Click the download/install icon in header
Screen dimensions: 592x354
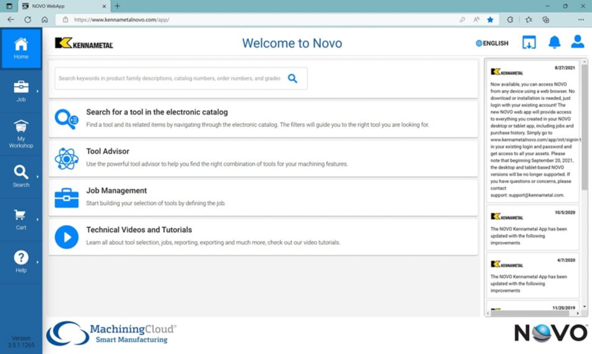pyautogui.click(x=529, y=42)
